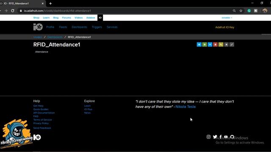Click the footer IO star logo
This screenshot has height=152, width=271.
37,137
